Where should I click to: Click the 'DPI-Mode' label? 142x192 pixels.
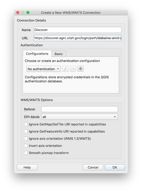32,117
